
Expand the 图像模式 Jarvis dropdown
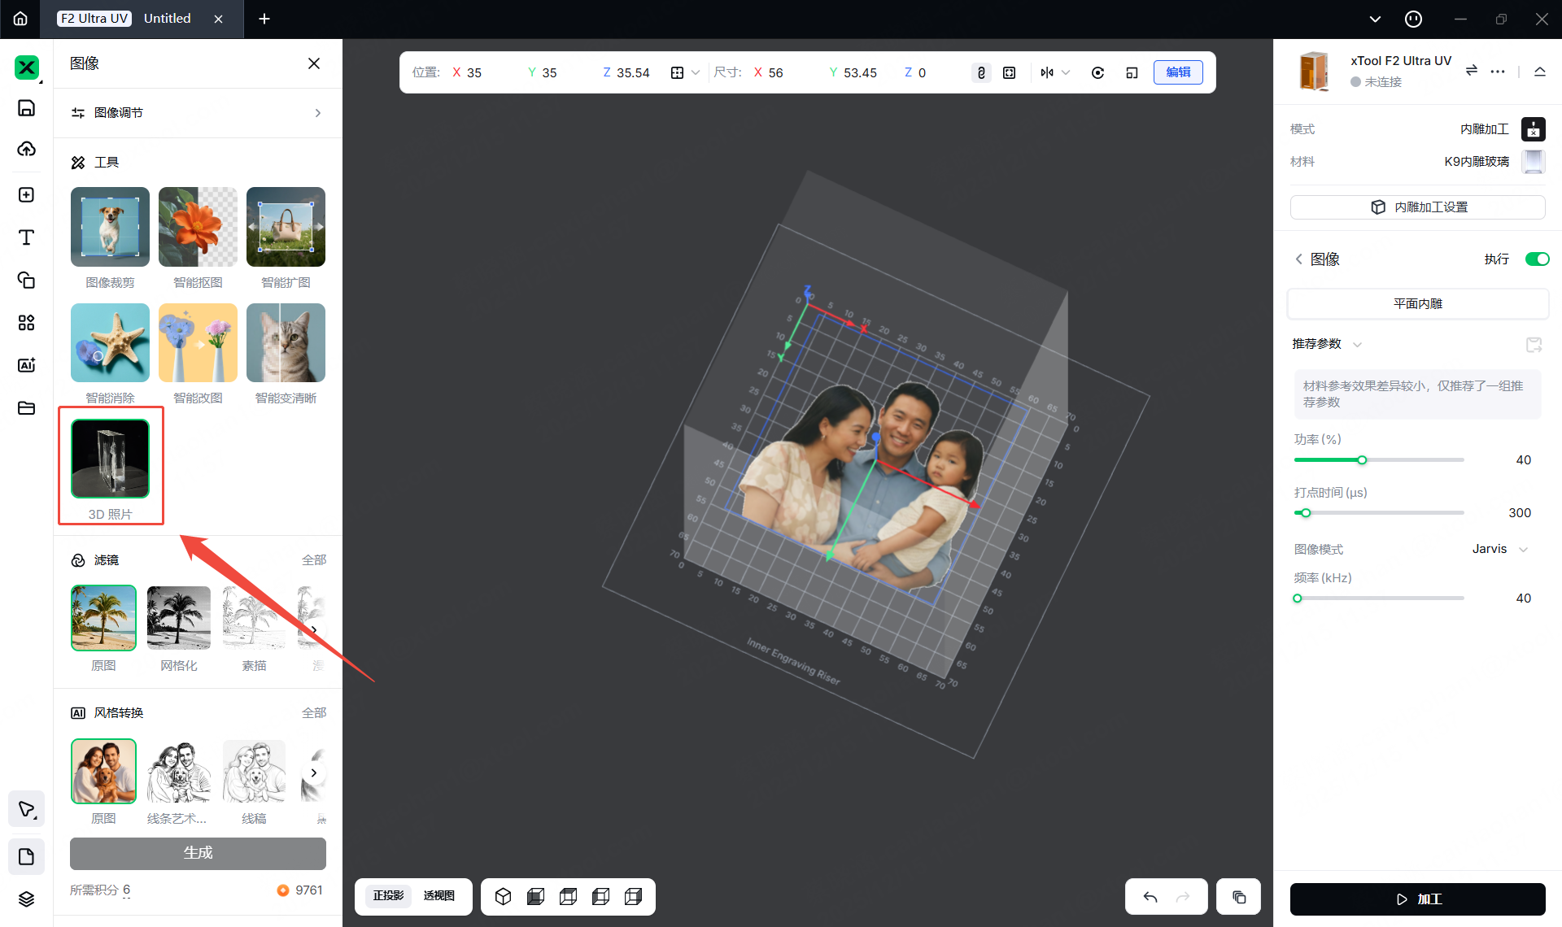coord(1501,549)
